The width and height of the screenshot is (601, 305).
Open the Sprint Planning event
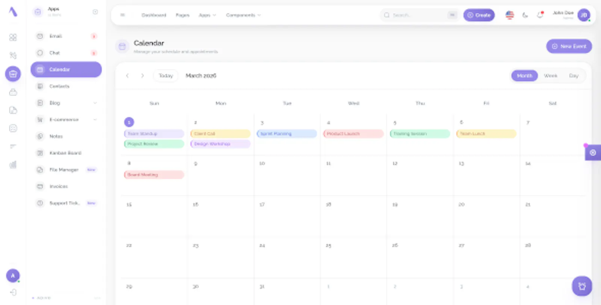287,134
